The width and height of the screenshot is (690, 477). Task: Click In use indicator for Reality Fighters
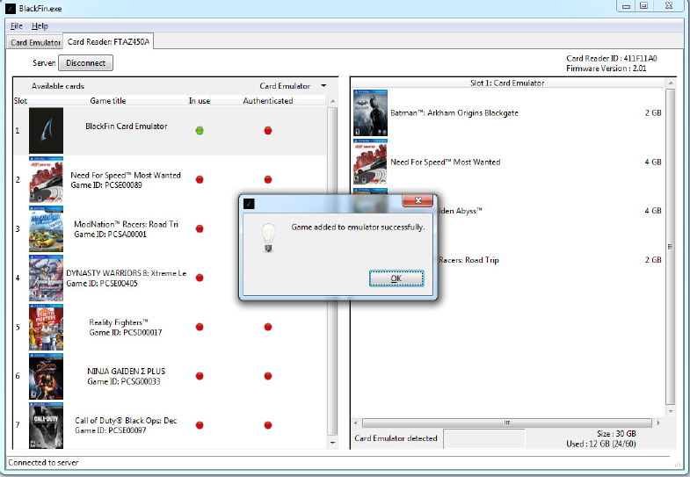200,327
